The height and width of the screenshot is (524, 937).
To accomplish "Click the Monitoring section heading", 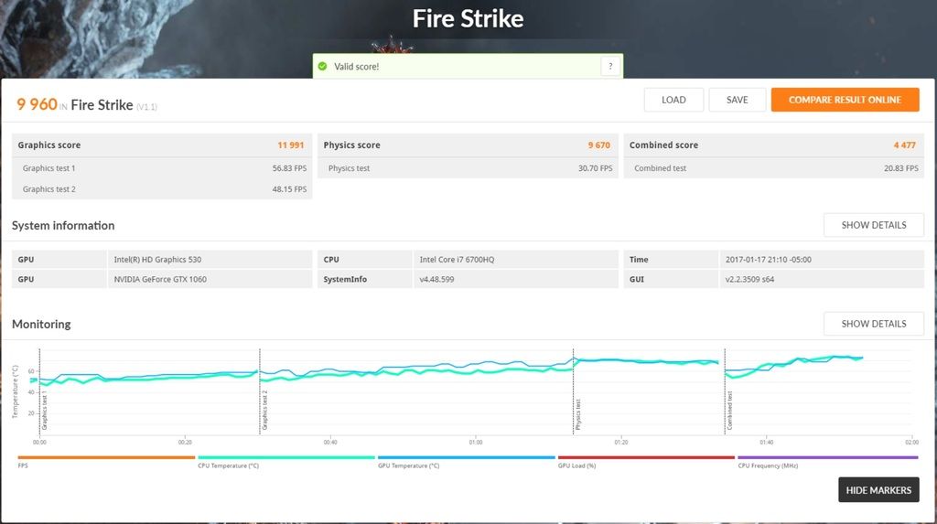I will [x=41, y=324].
